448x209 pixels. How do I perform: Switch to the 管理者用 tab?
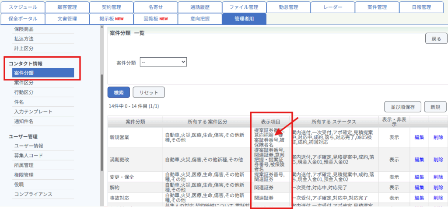pos(244,19)
